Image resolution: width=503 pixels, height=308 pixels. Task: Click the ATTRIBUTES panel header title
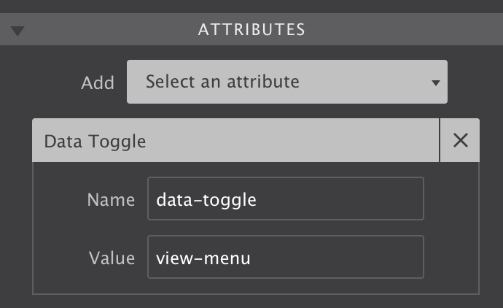251,29
